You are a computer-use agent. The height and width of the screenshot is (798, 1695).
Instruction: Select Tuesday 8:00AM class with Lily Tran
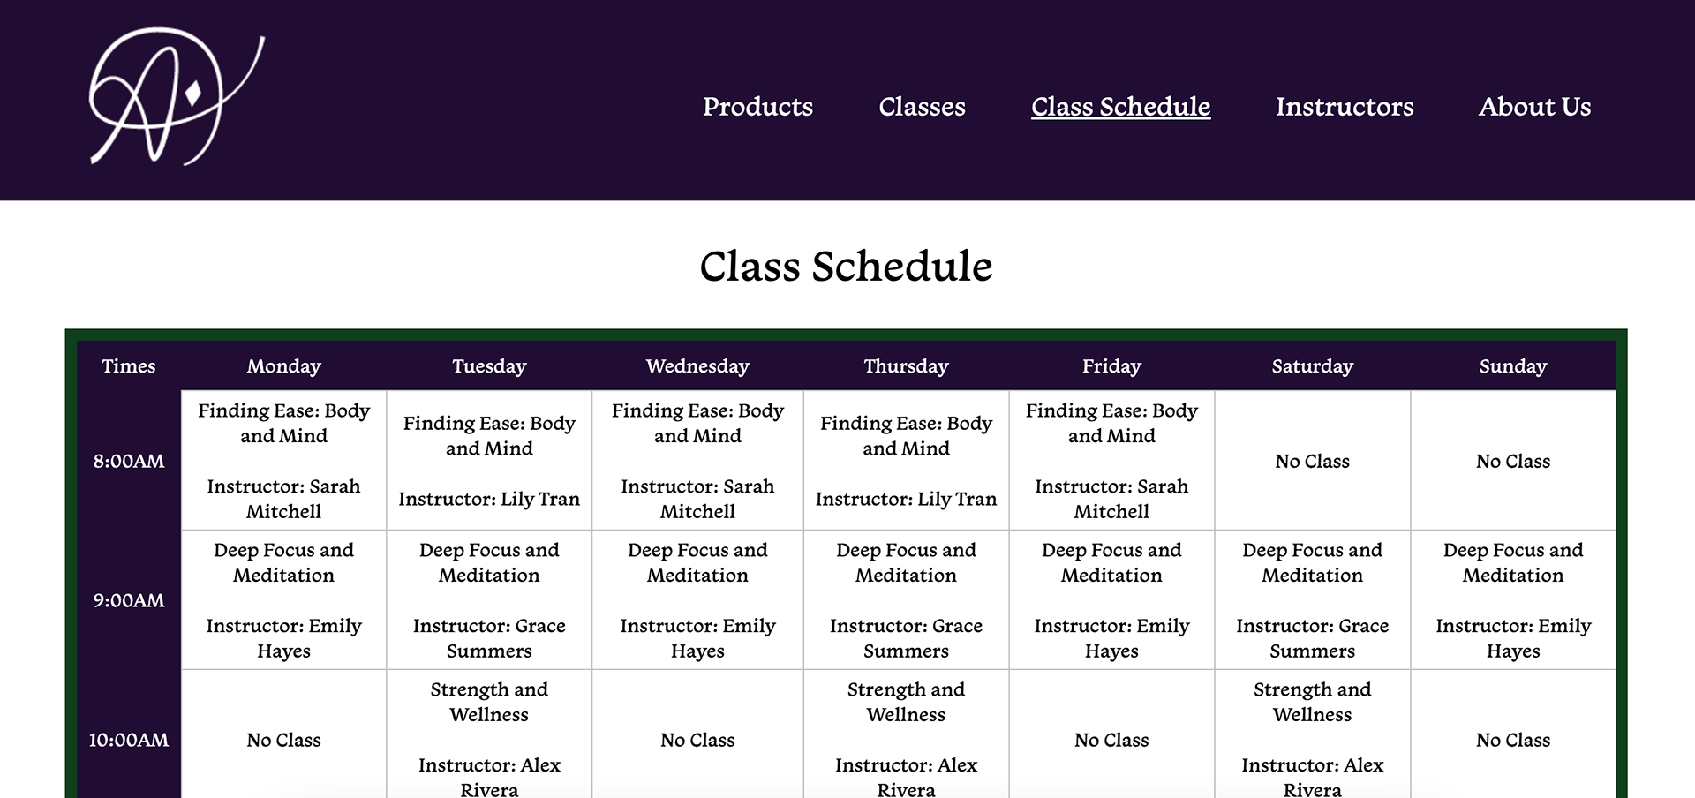pos(489,461)
